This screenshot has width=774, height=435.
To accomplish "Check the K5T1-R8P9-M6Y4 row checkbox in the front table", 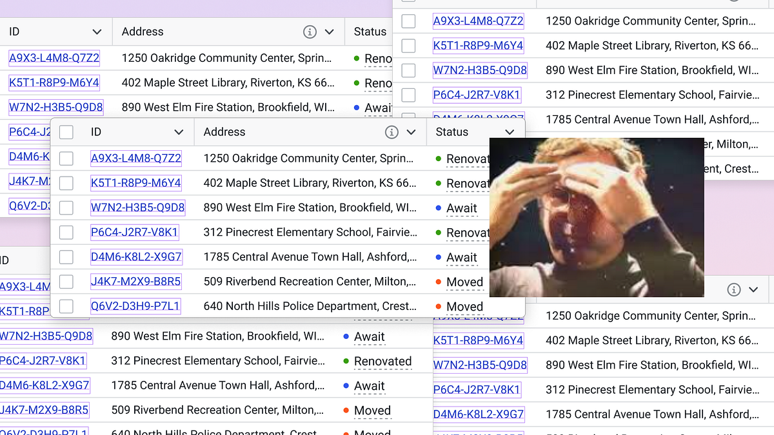I will (66, 183).
